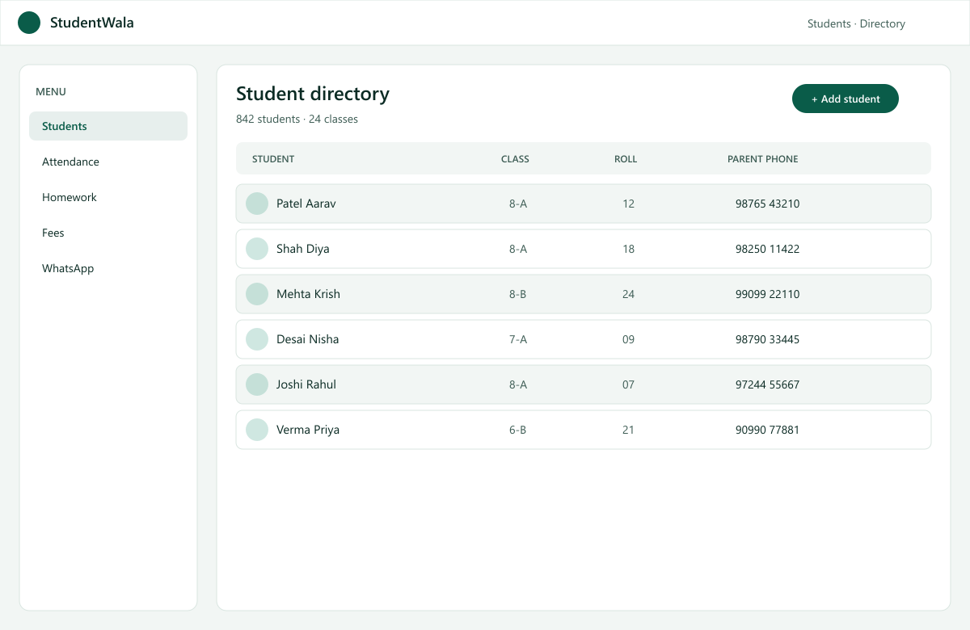This screenshot has height=630, width=970.
Task: Click class 8-A in Joshi Rahul's row
Action: (x=518, y=384)
